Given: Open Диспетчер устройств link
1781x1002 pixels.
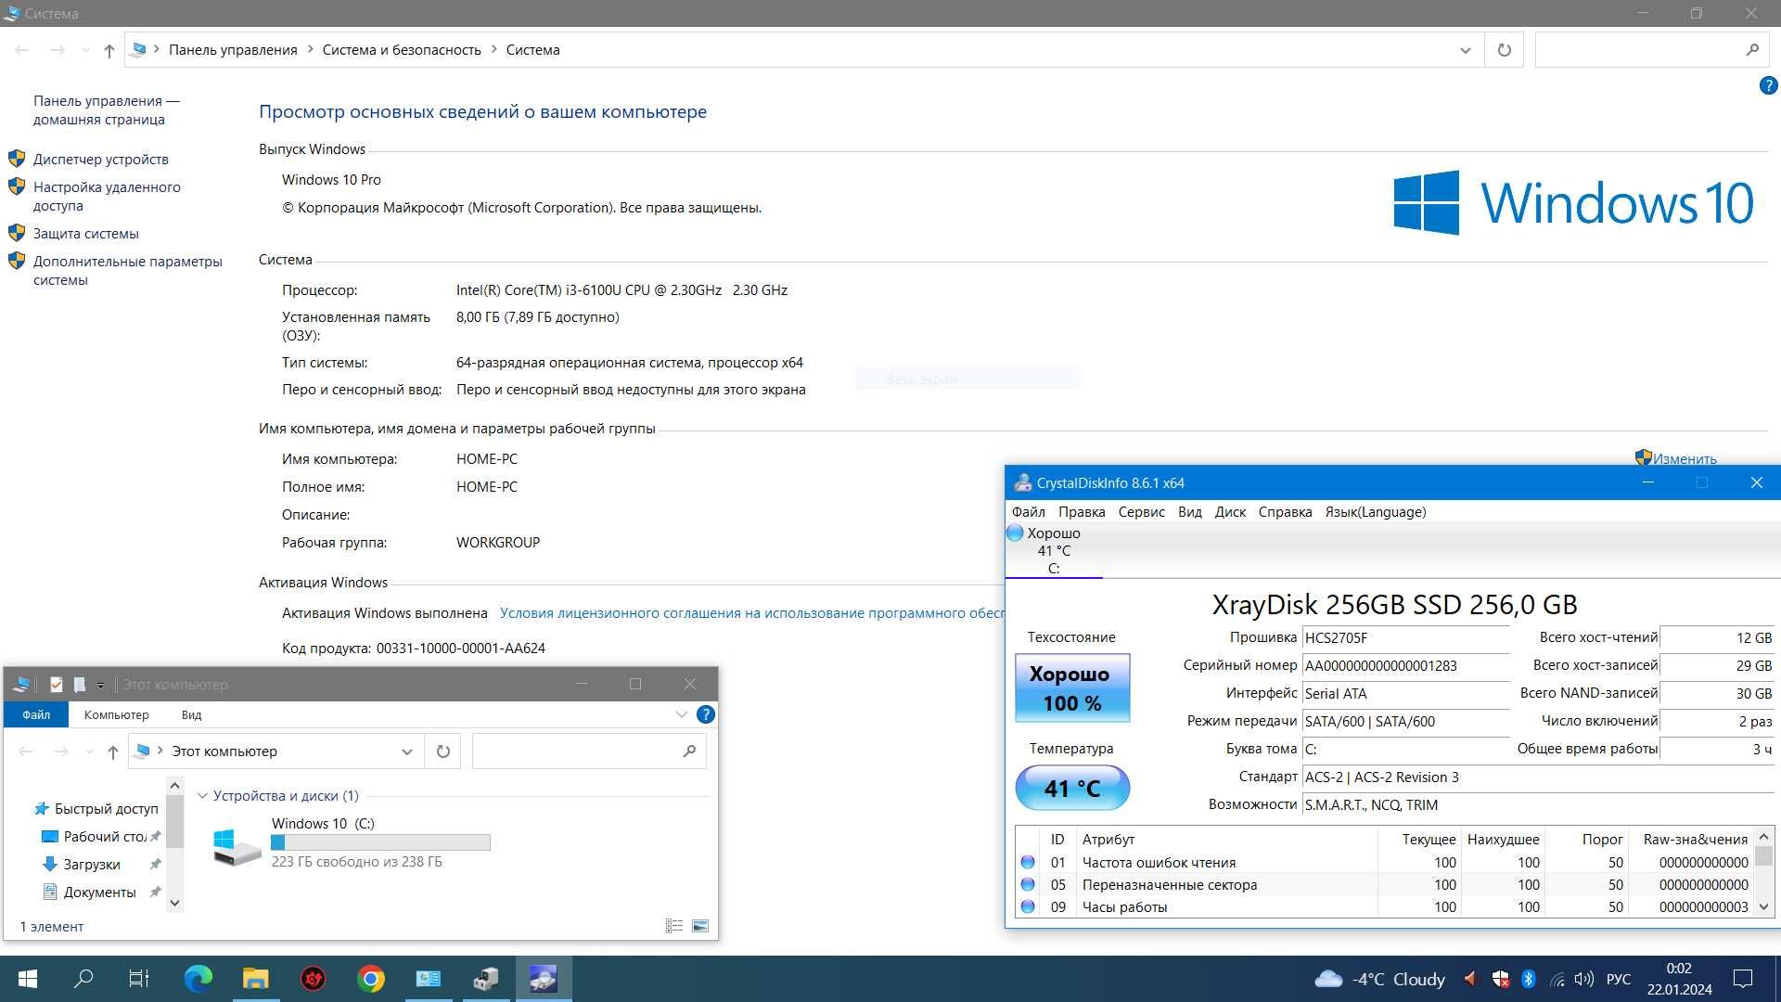Looking at the screenshot, I should click(x=101, y=160).
